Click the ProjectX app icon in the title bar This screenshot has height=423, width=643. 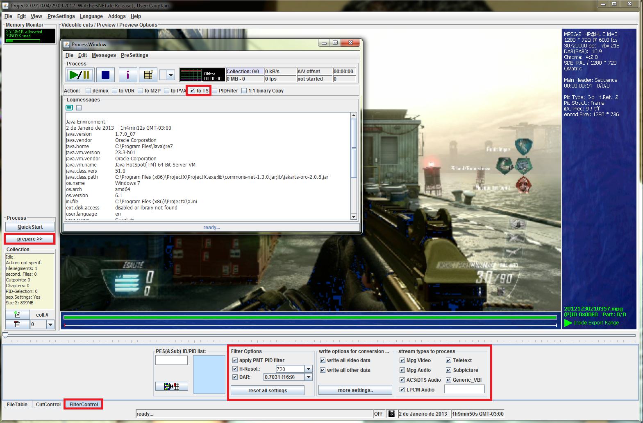(5, 5)
